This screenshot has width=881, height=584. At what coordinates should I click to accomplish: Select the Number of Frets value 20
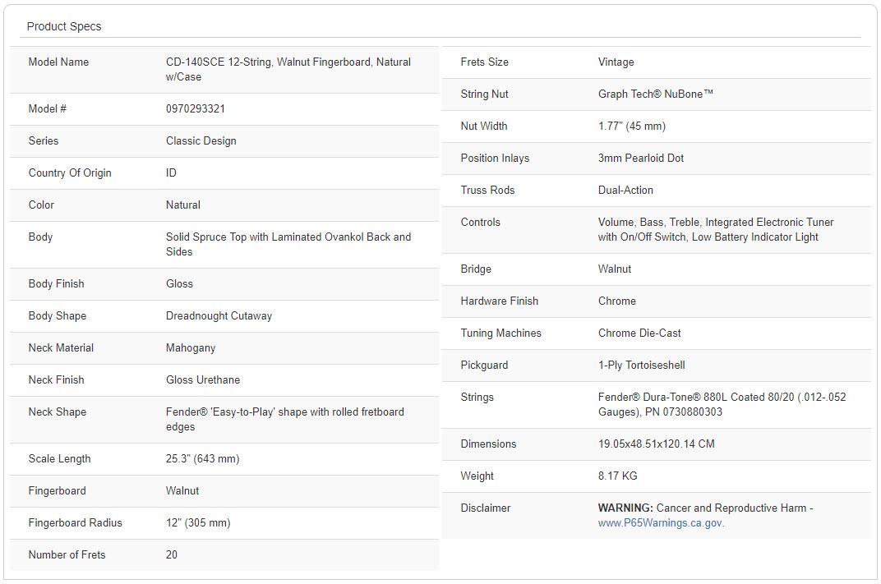[x=172, y=554]
